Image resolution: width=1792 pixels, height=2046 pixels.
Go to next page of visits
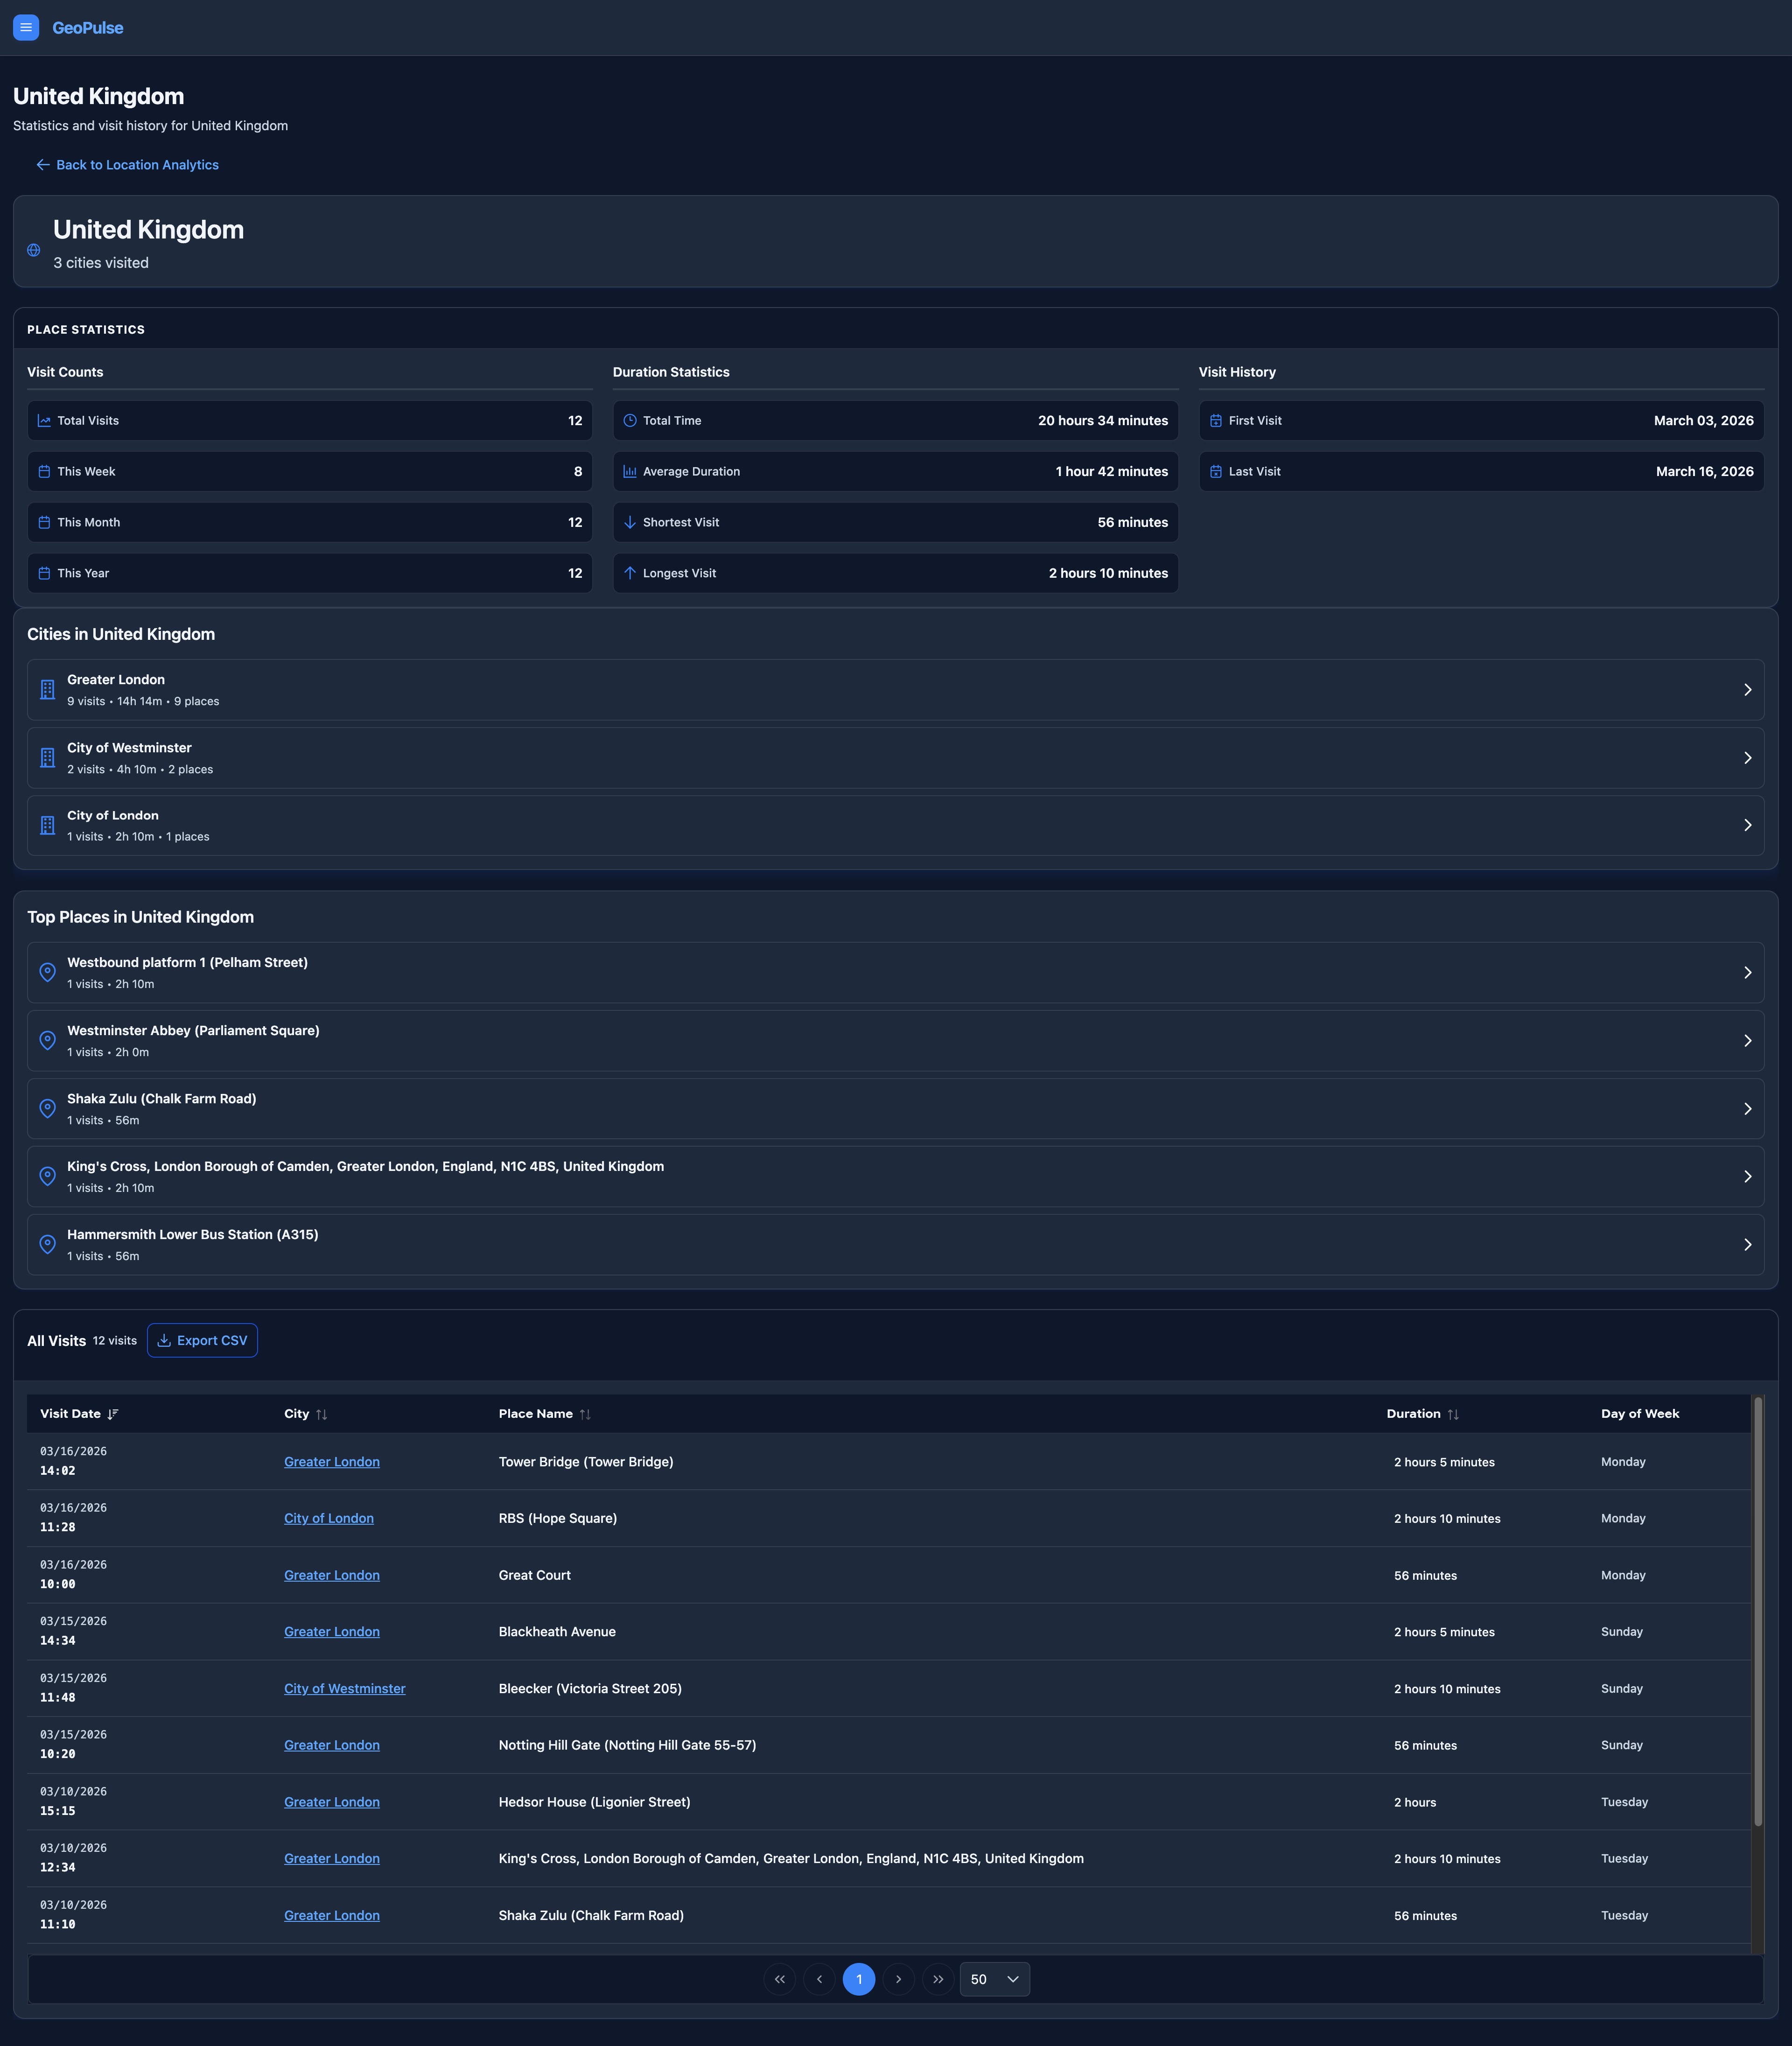click(x=898, y=1979)
